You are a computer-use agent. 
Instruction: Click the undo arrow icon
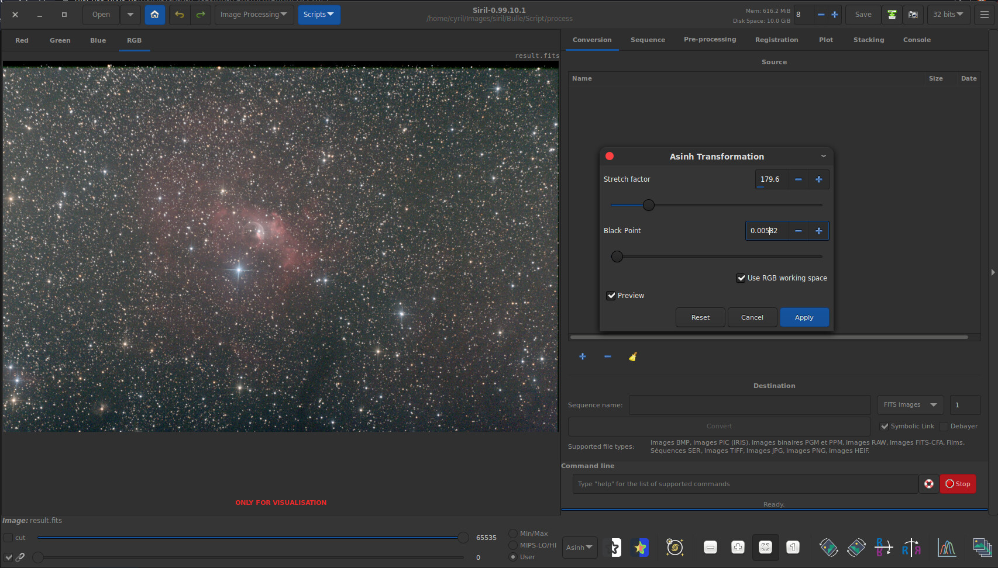[x=180, y=15]
